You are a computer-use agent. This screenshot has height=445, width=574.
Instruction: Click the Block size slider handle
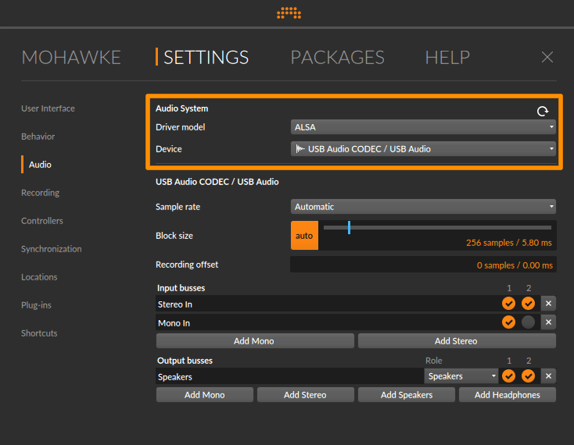[349, 227]
